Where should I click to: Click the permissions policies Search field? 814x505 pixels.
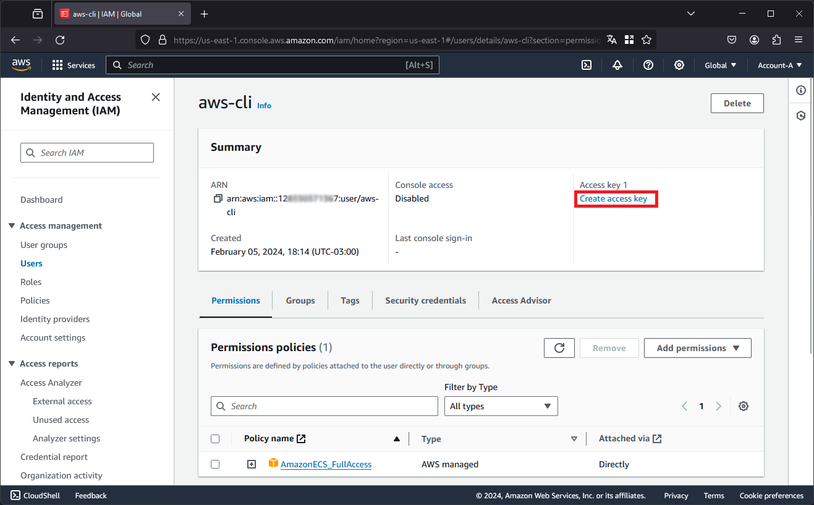coord(324,406)
